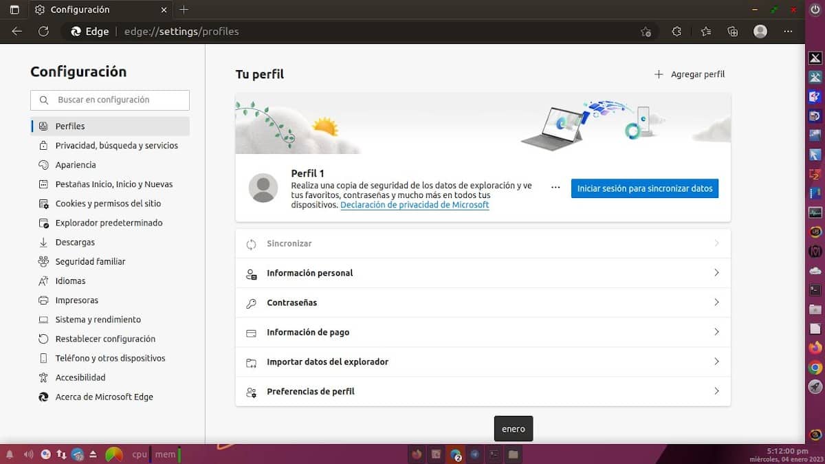The width and height of the screenshot is (825, 464).
Task: Focus the Buscar en configuración field
Action: [110, 100]
